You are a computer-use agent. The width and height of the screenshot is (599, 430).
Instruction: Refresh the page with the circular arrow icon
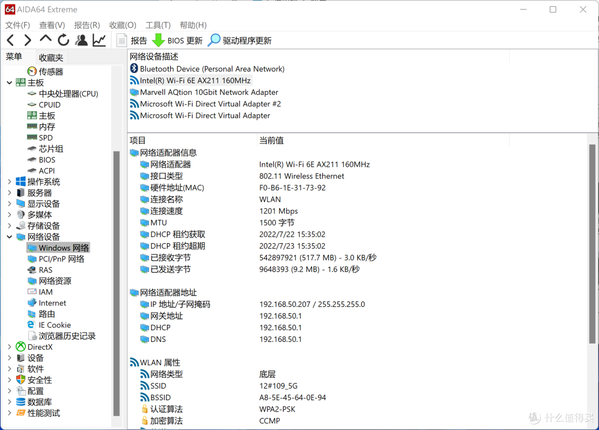click(x=63, y=40)
